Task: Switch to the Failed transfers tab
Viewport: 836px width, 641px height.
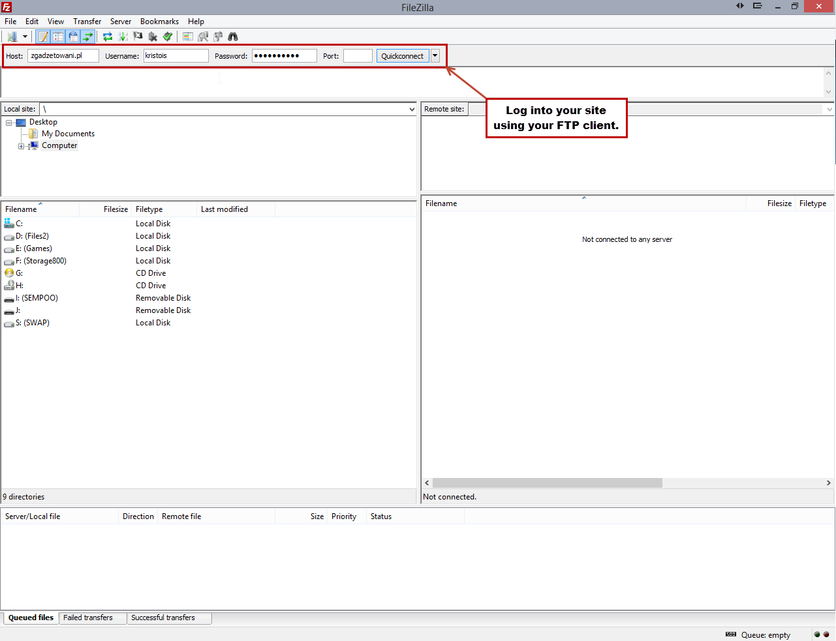Action: [93, 618]
